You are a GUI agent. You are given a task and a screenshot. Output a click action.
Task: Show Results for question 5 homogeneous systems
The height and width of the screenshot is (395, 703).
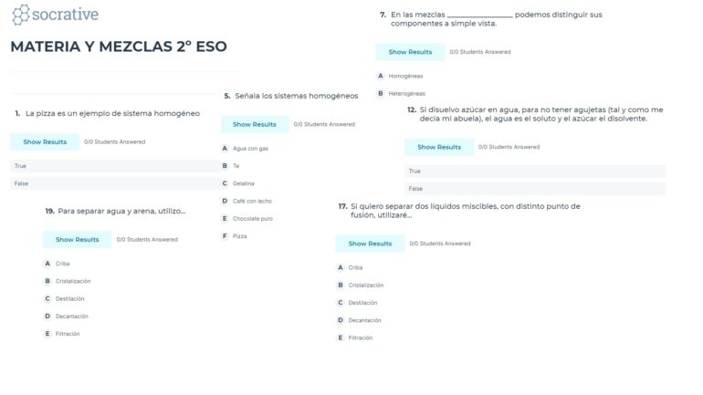[x=254, y=124]
